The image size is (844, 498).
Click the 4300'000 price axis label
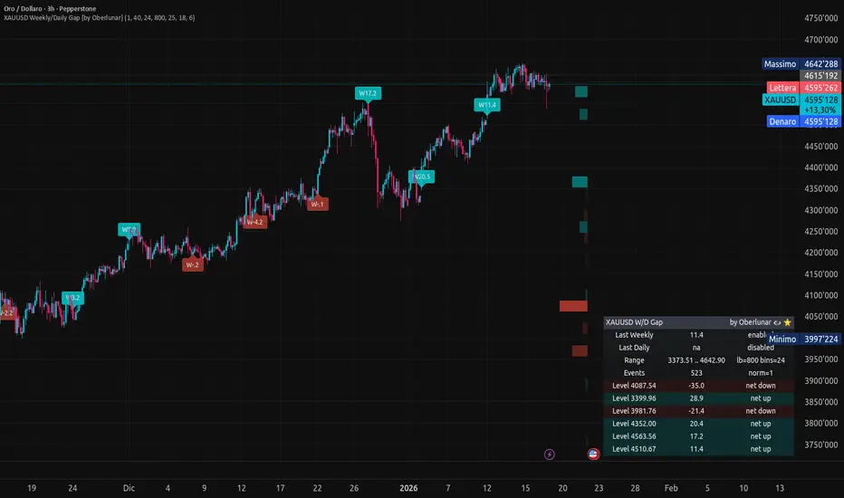820,210
